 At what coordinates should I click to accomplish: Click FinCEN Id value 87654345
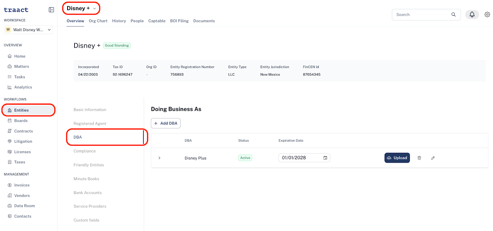(x=312, y=75)
